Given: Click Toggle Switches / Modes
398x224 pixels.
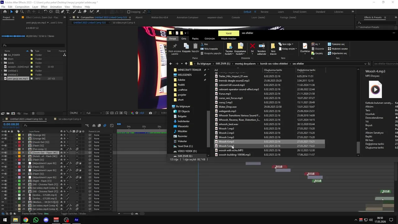Looking at the screenshot, I should coord(73,214).
